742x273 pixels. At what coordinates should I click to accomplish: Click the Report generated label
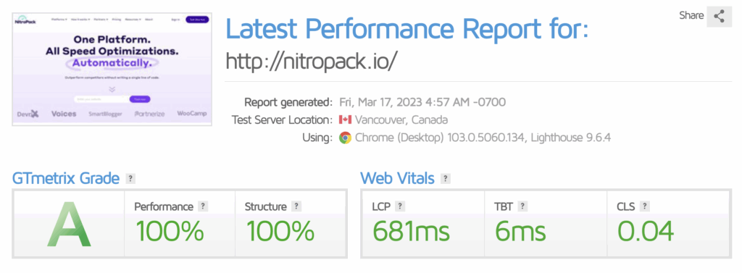pos(288,102)
